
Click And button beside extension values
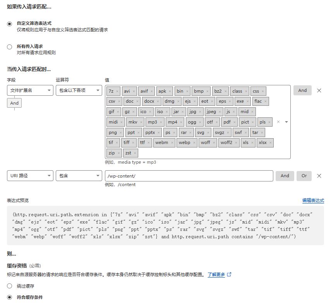[302, 90]
